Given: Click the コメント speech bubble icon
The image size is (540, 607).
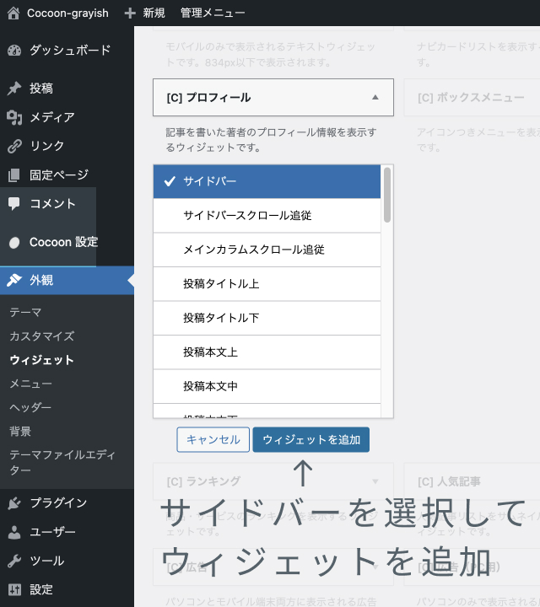Looking at the screenshot, I should tap(14, 204).
